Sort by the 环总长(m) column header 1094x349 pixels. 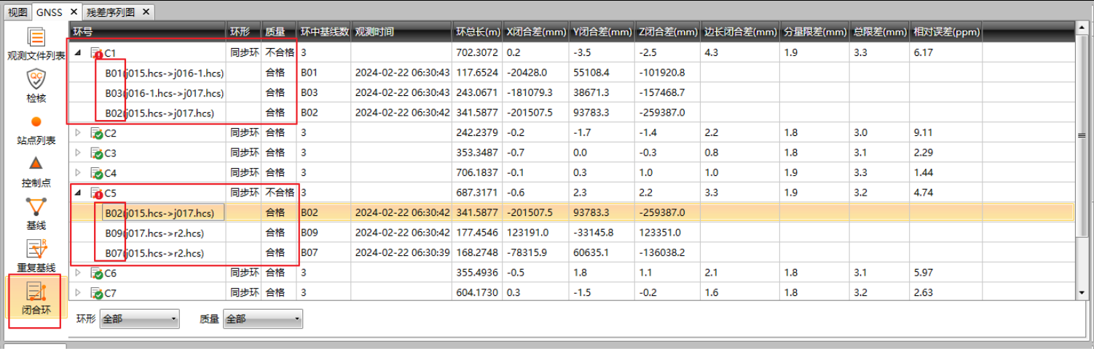[478, 32]
